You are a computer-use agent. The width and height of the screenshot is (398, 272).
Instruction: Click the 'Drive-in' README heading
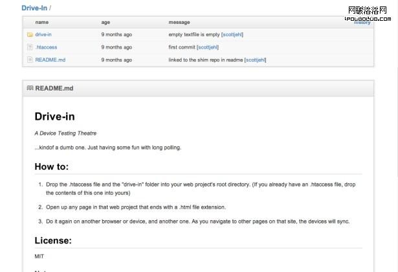coord(54,117)
